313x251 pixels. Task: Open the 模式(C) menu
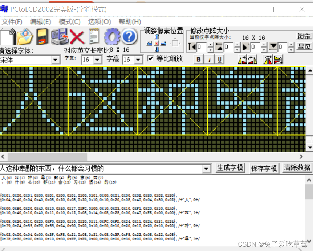pyautogui.click(x=69, y=21)
